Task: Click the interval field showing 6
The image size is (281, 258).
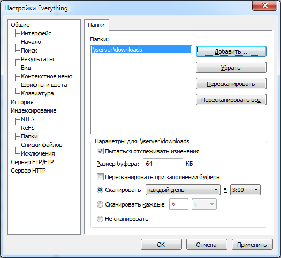Action: [179, 204]
